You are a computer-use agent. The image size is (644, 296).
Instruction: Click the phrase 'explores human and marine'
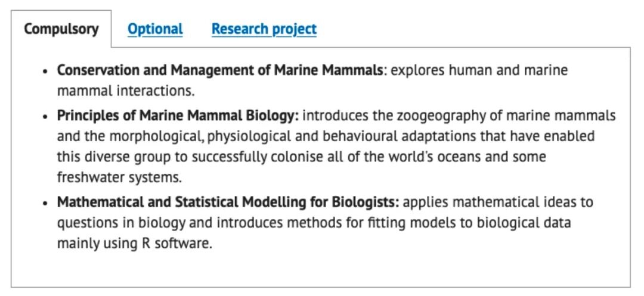[479, 70]
